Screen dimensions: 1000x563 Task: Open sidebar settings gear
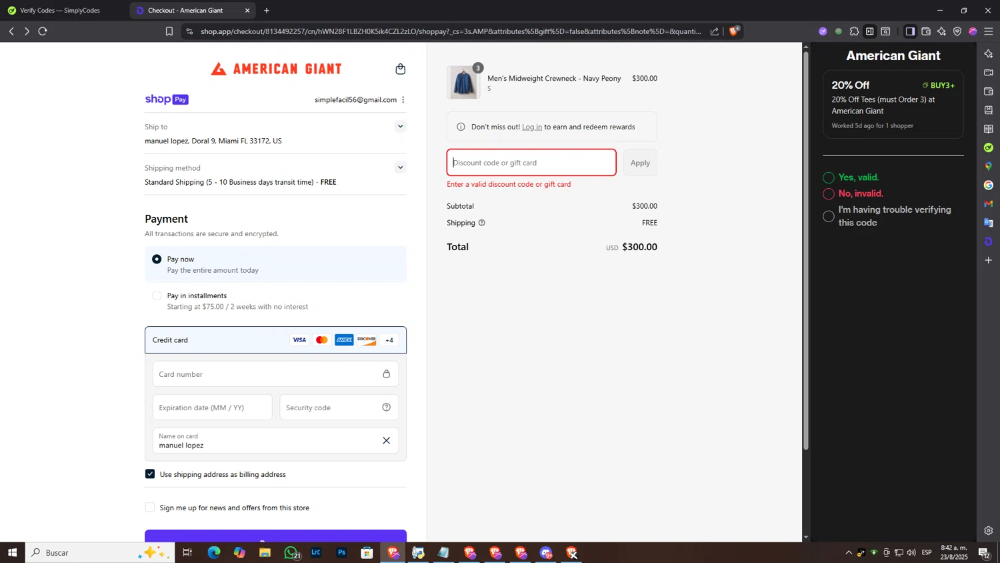[988, 531]
